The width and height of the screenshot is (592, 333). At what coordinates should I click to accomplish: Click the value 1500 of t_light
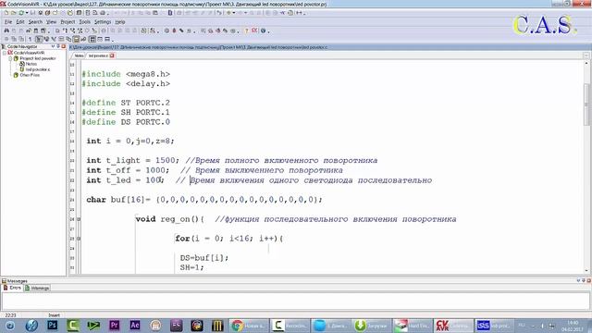[165, 160]
